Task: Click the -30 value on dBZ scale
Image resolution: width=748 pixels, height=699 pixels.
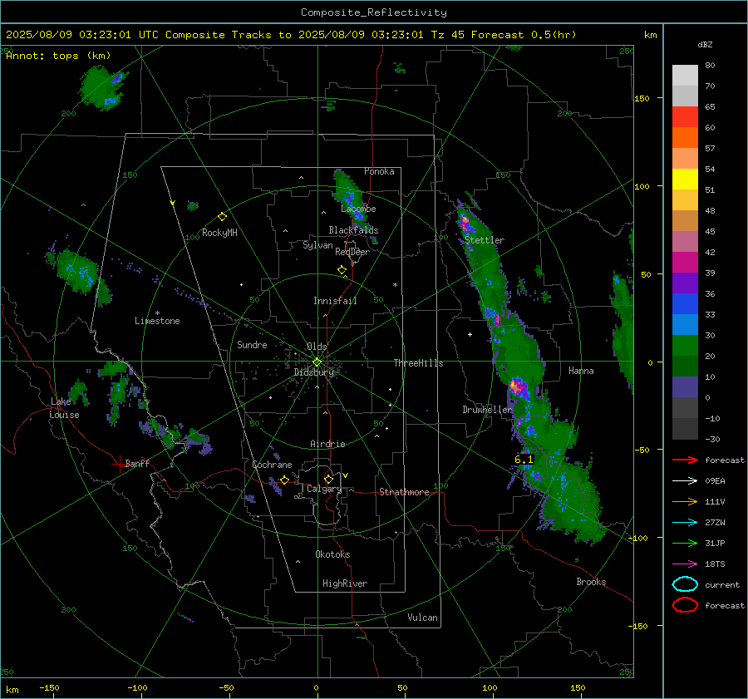Action: pyautogui.click(x=712, y=439)
